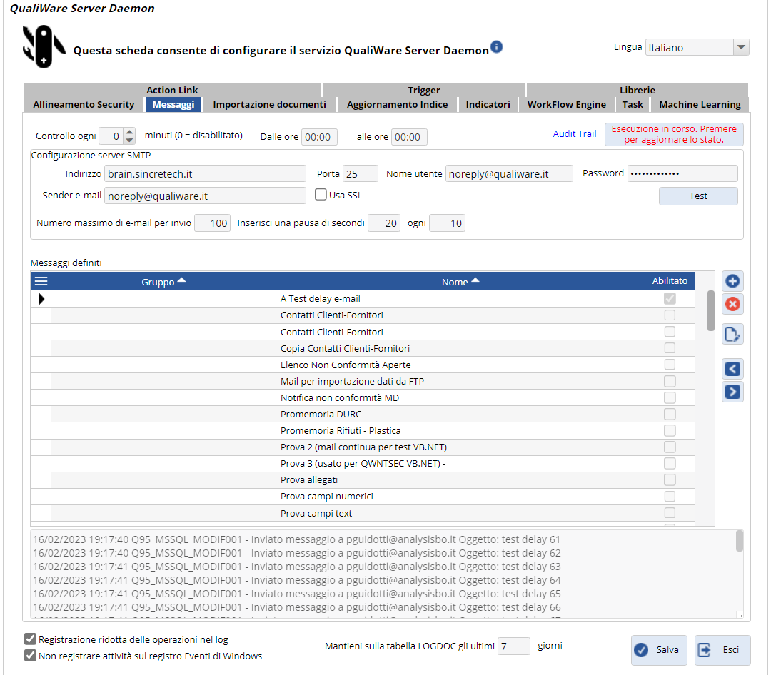Click the blue info icon beside the title
The width and height of the screenshot is (771, 675).
click(x=497, y=47)
